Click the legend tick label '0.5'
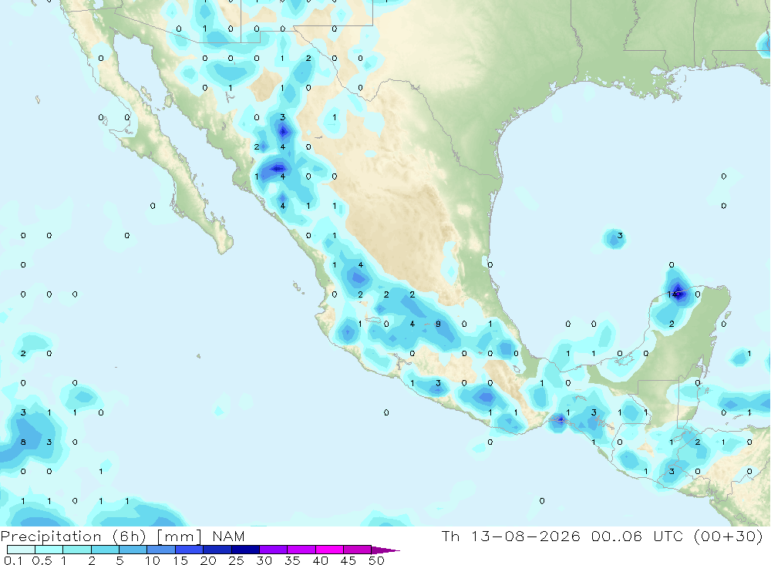The image size is (771, 565). pos(42,560)
